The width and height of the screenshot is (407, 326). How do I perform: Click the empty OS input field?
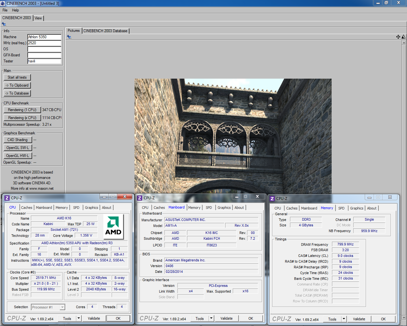click(45, 49)
